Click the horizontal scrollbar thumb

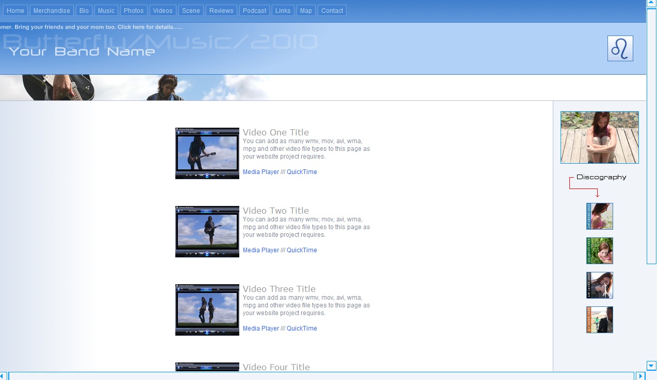coord(321,376)
